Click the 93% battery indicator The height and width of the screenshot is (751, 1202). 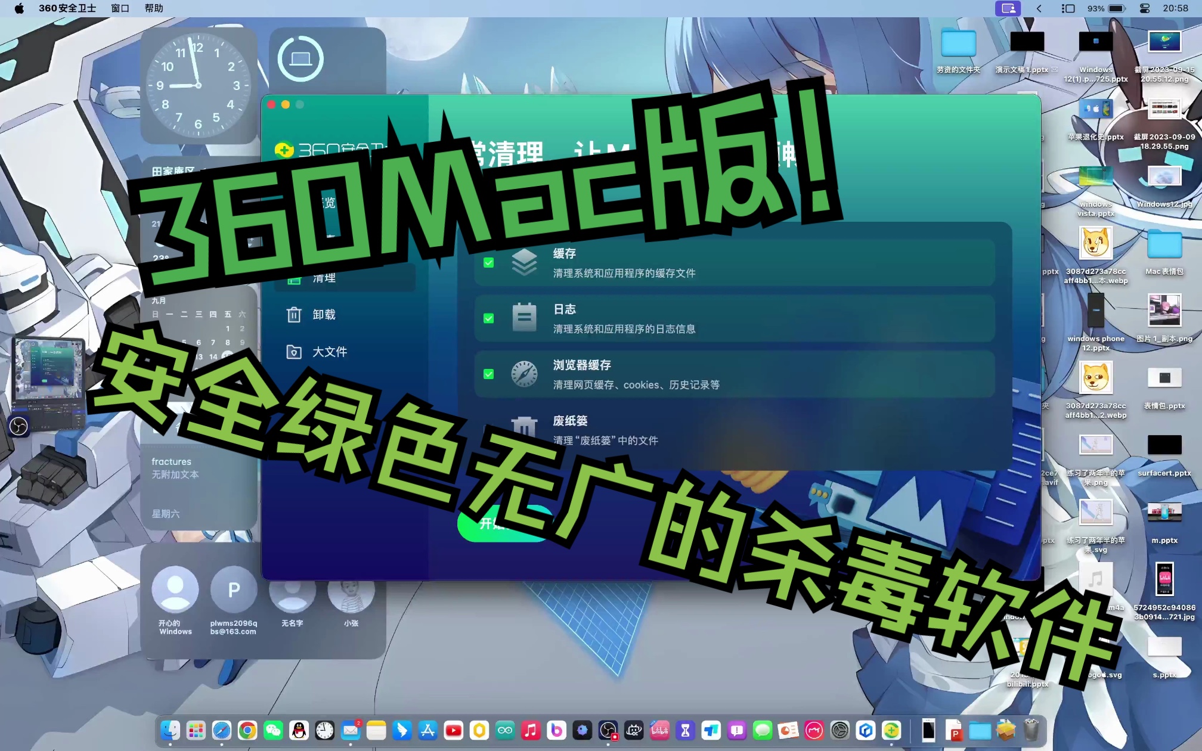1106,8
